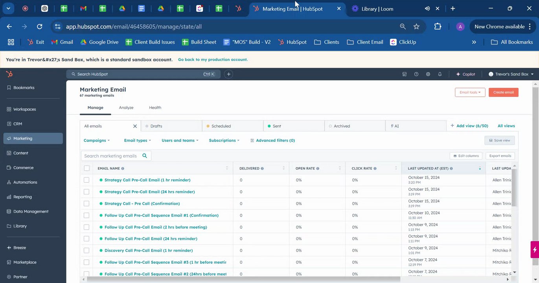Select the Archived view tab

[355, 126]
